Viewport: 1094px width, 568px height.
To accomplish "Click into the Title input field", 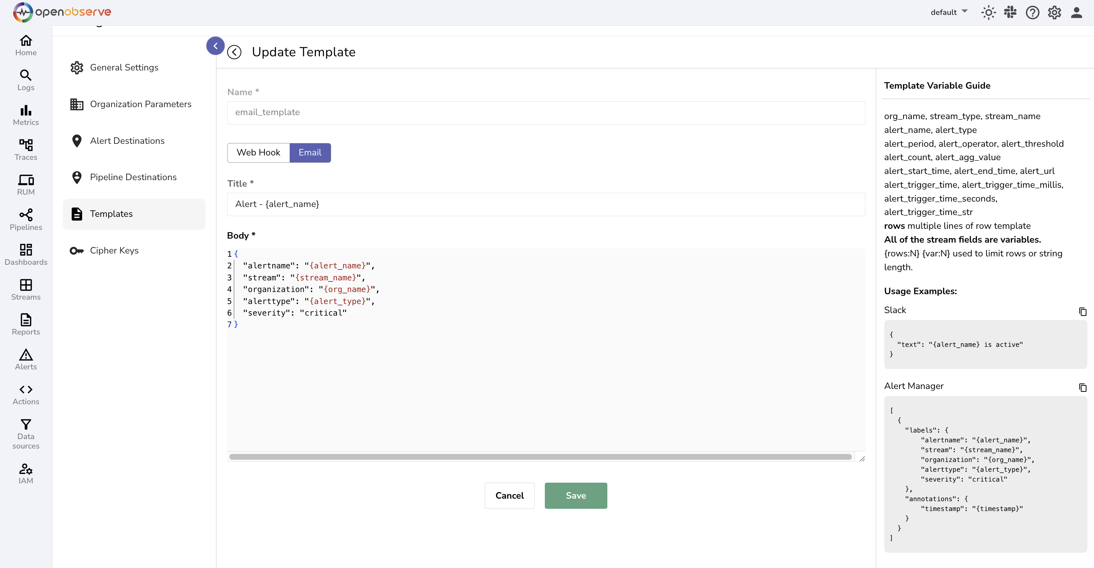I will (546, 204).
